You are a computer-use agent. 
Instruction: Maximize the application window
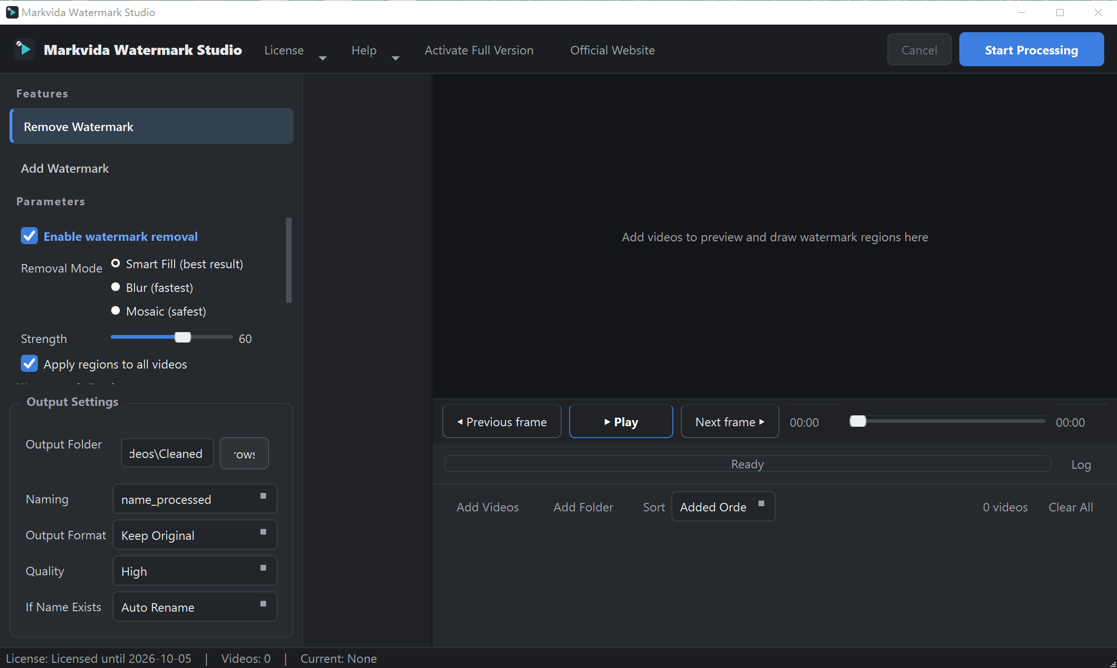pyautogui.click(x=1060, y=12)
